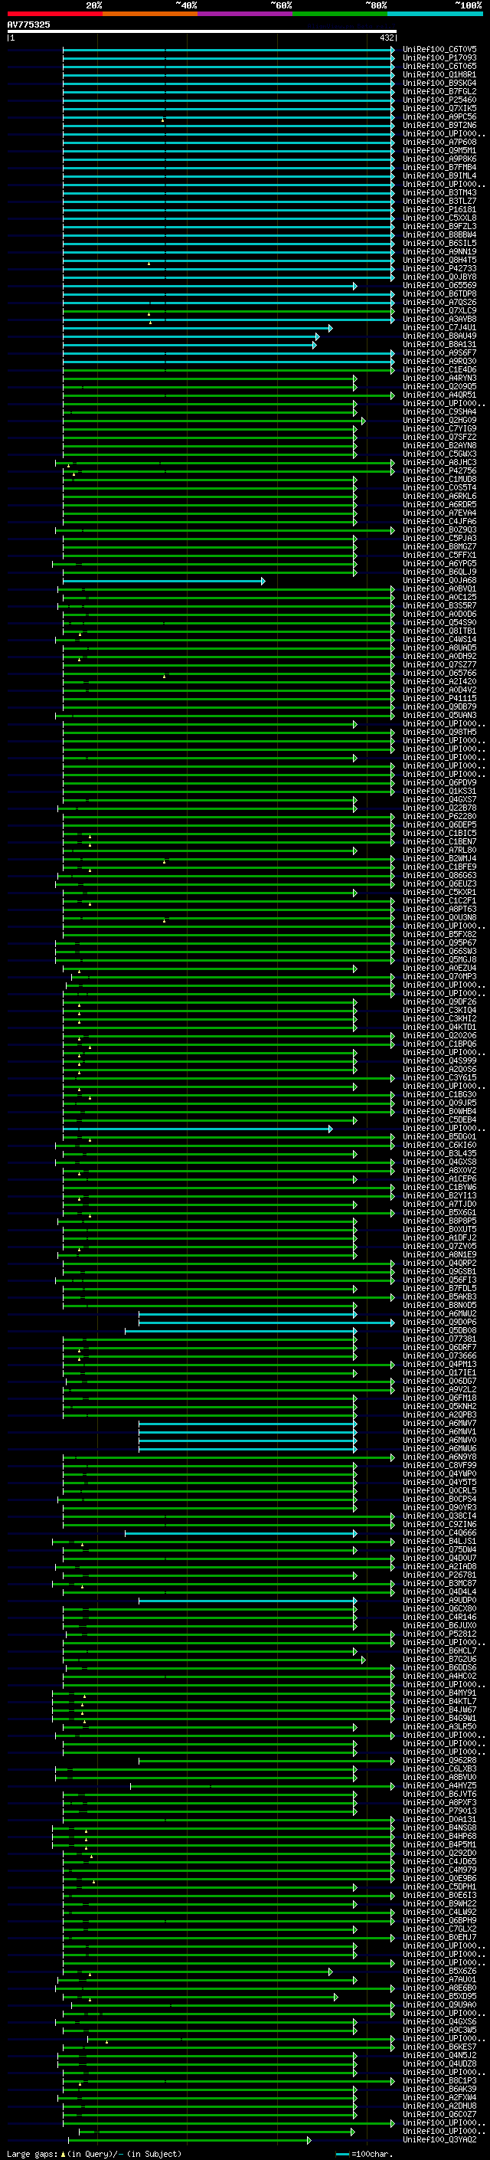Image resolution: width=490 pixels, height=2160 pixels.
Task: Pick the UniRef100_C4Q666 hit label
Action: pos(439,1532)
